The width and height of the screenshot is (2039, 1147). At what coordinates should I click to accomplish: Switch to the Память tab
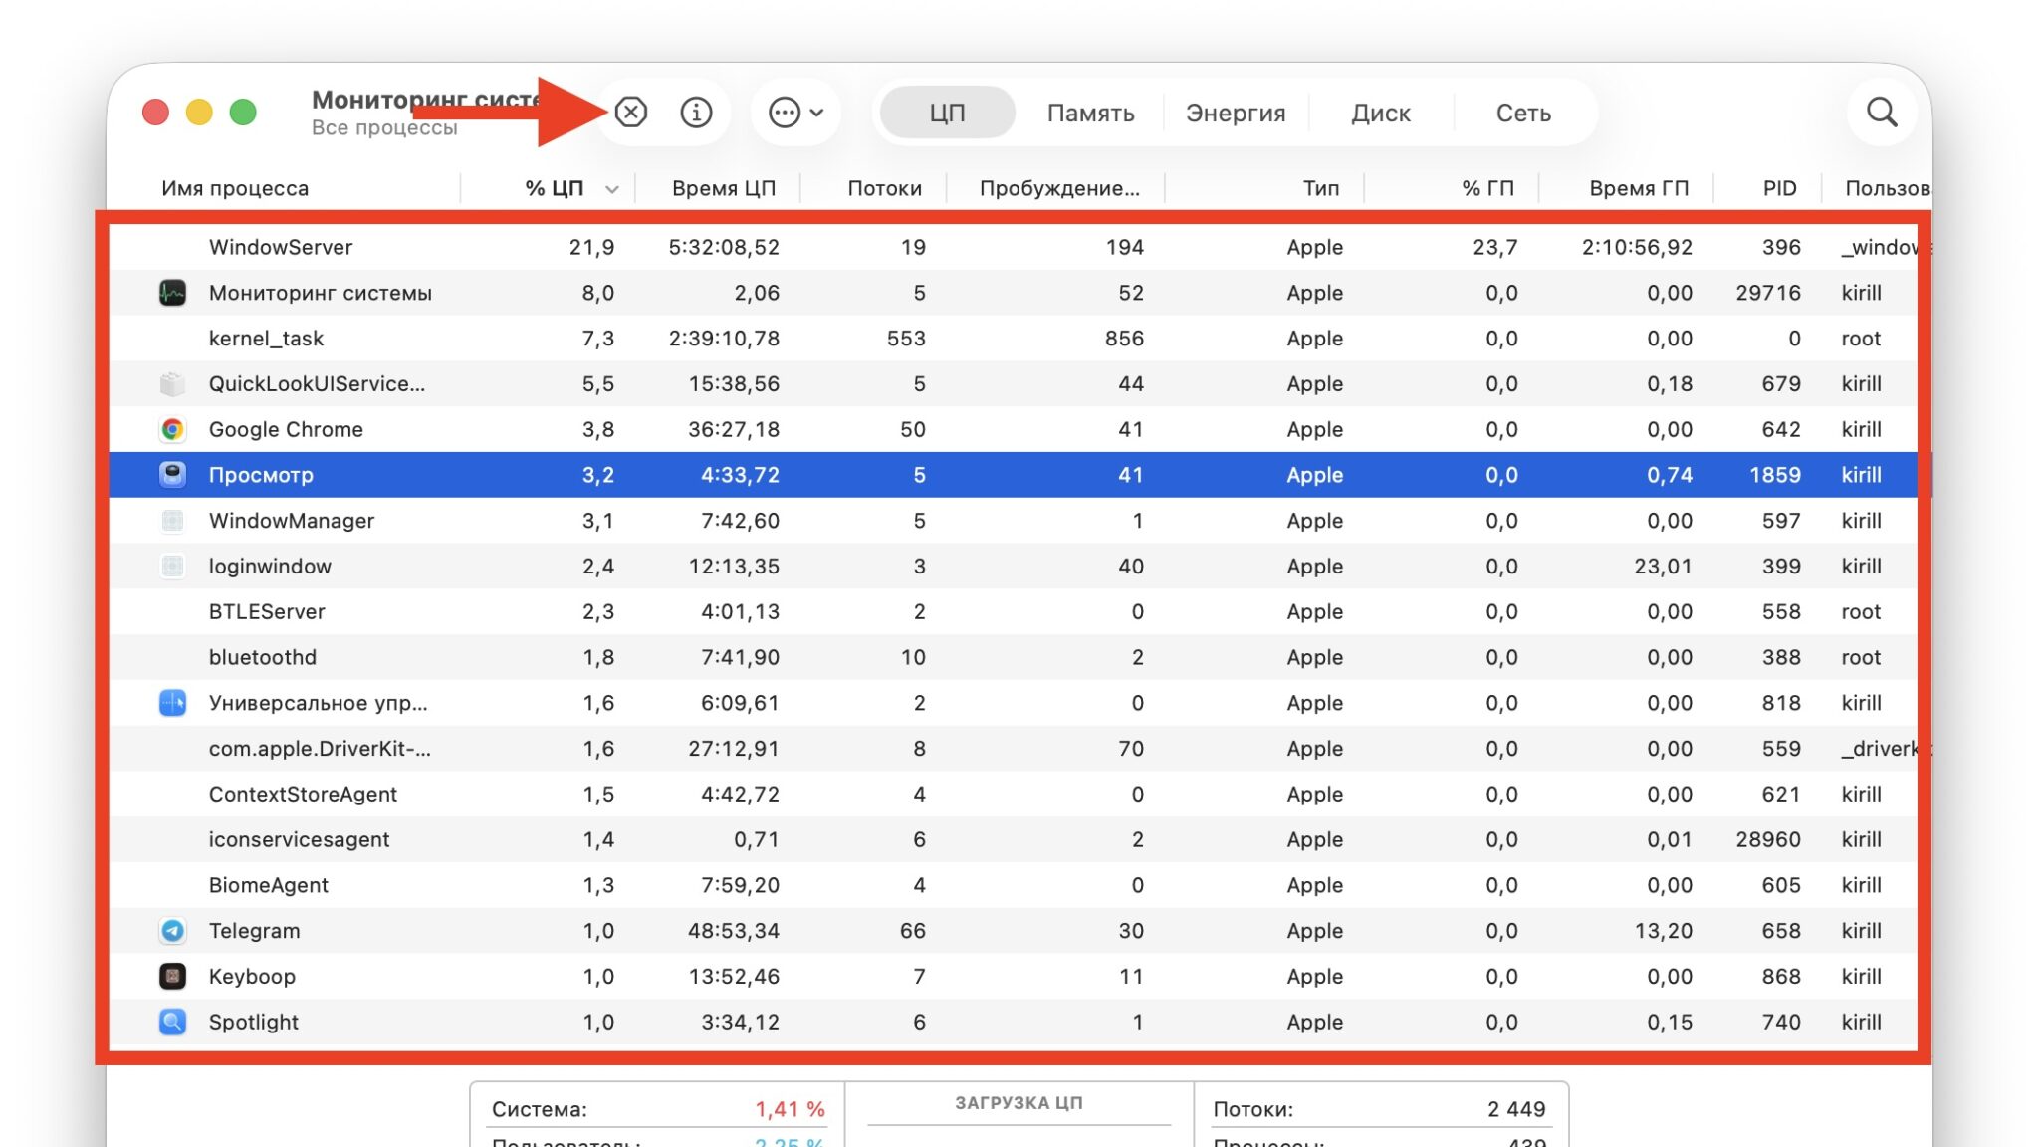1090,114
